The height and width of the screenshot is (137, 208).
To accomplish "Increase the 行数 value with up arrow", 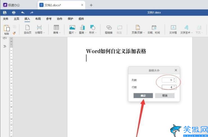I will (x=174, y=86).
